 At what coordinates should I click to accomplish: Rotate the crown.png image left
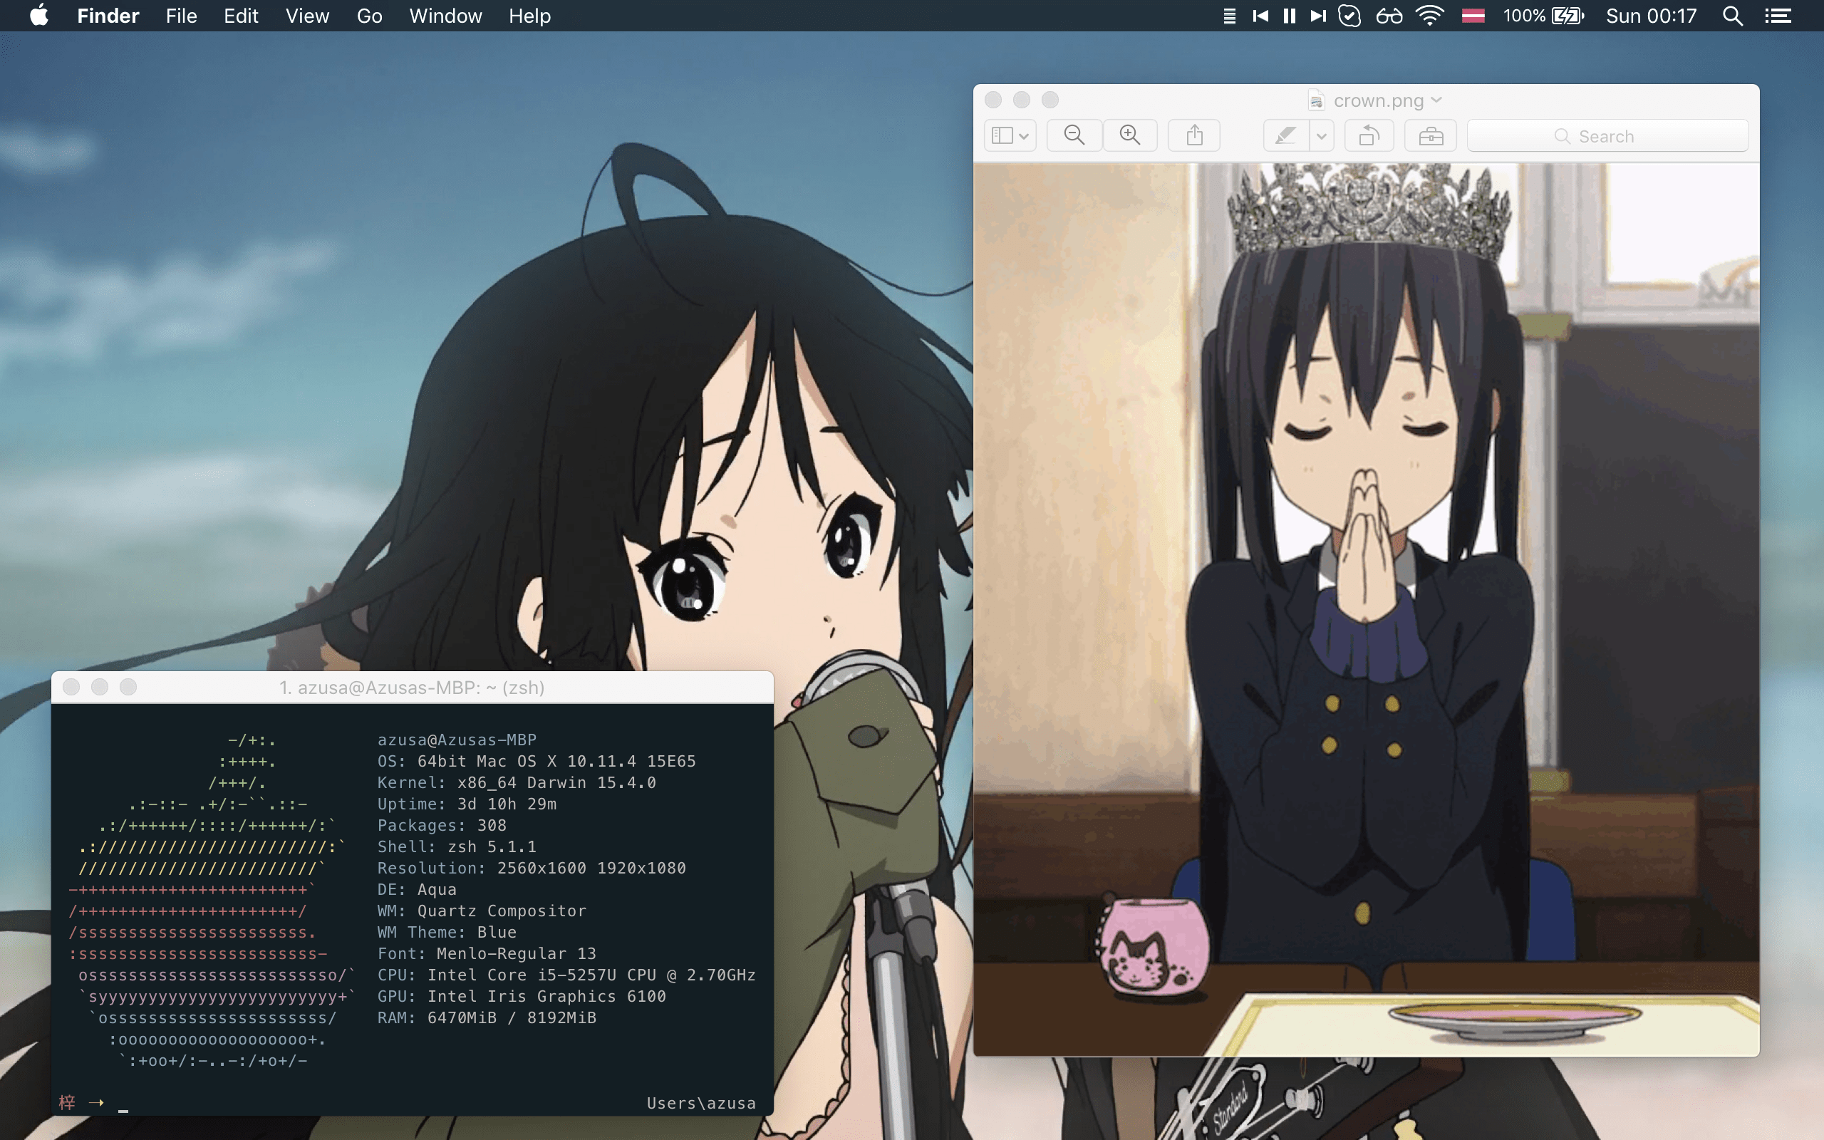[x=1369, y=135]
